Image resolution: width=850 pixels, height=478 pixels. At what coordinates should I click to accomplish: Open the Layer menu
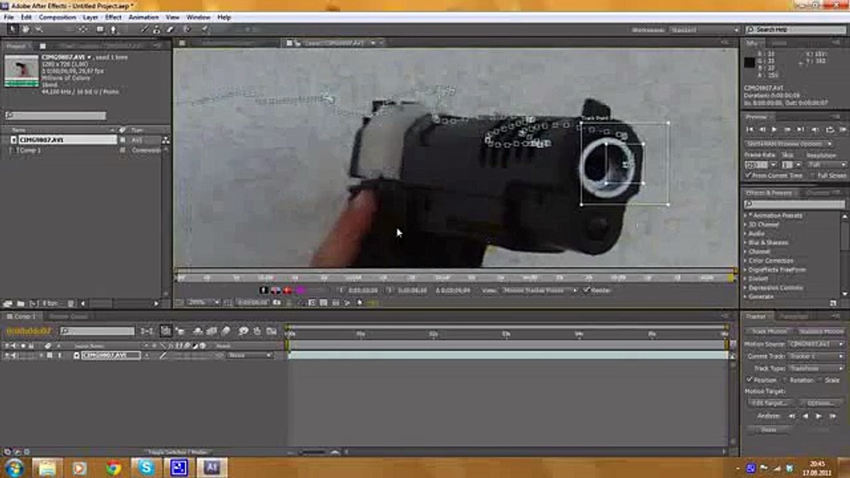coord(91,17)
